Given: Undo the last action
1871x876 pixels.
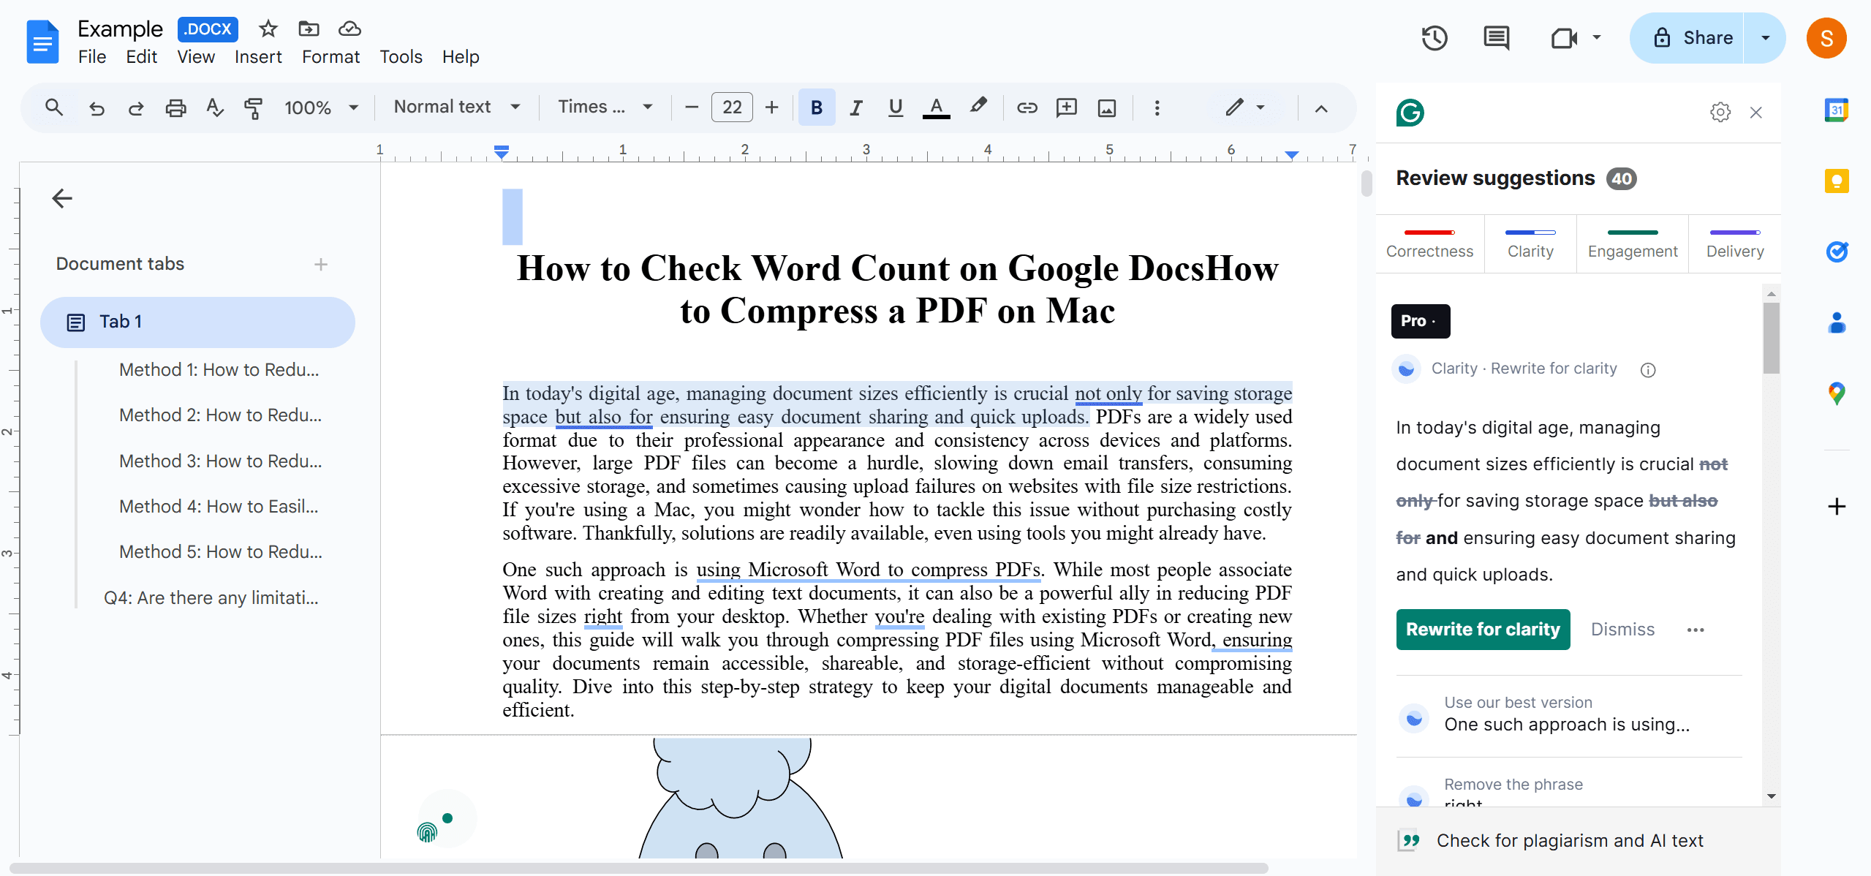Looking at the screenshot, I should click(96, 107).
